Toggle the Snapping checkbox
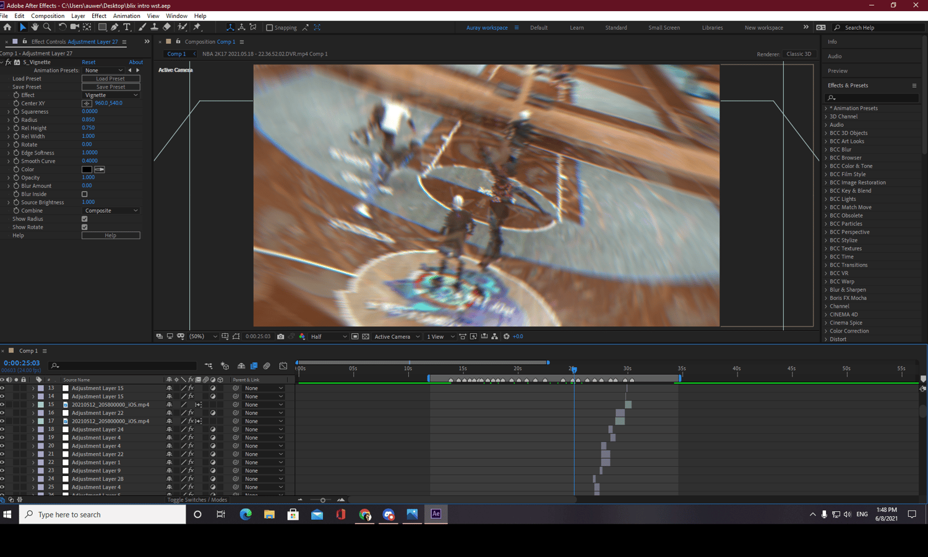The height and width of the screenshot is (557, 928). tap(270, 28)
